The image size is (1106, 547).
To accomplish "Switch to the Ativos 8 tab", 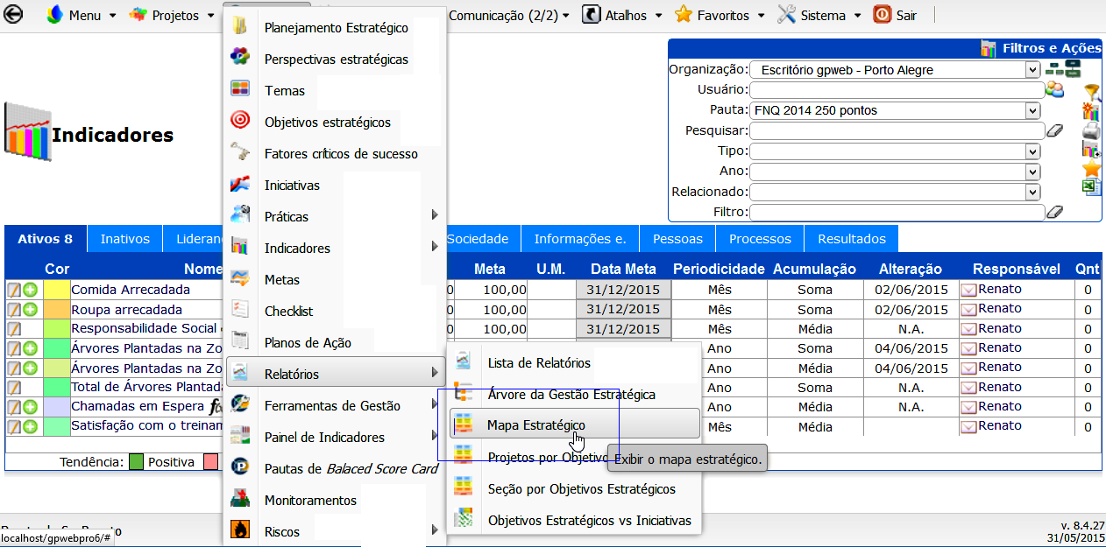I will click(46, 239).
